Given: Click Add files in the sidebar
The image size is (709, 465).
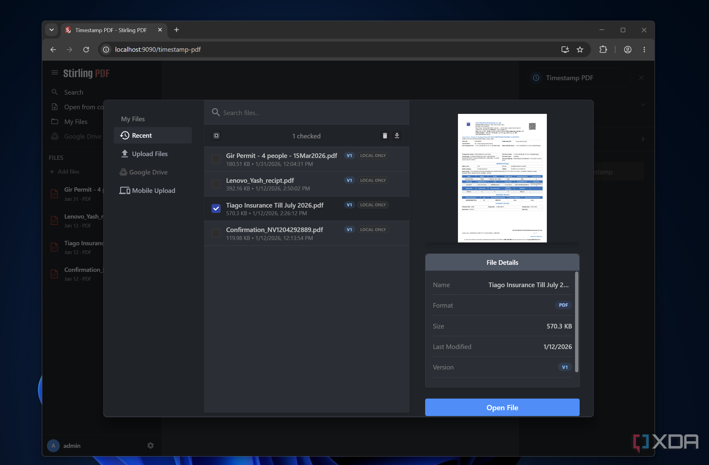Looking at the screenshot, I should [65, 171].
